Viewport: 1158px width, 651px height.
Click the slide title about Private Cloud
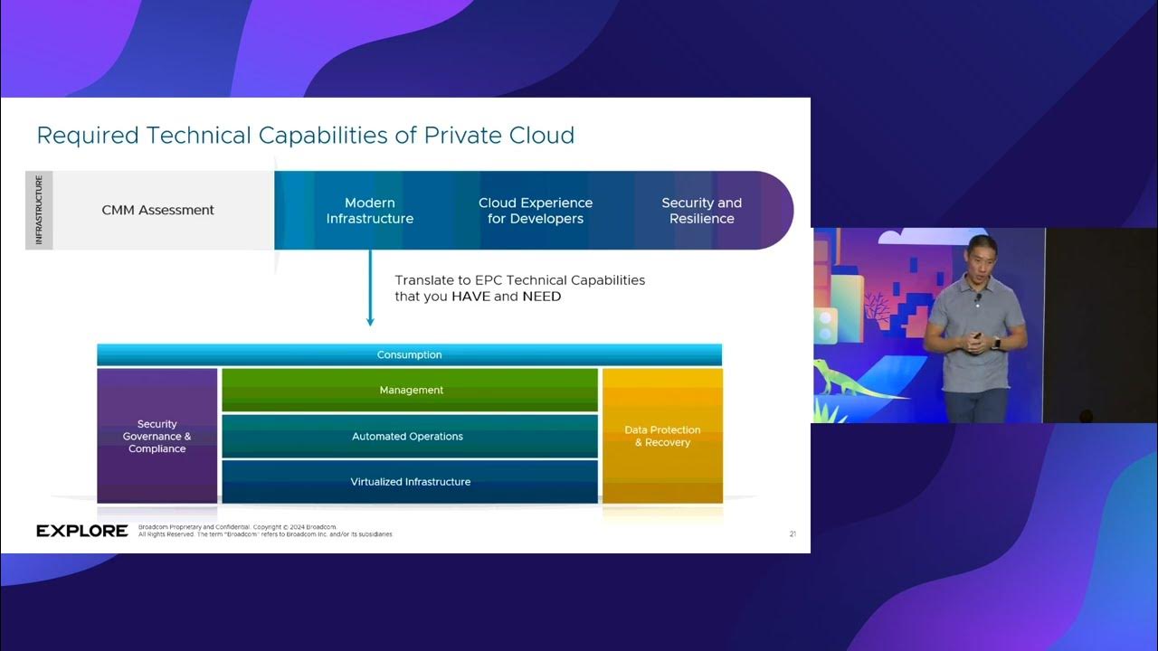point(305,136)
